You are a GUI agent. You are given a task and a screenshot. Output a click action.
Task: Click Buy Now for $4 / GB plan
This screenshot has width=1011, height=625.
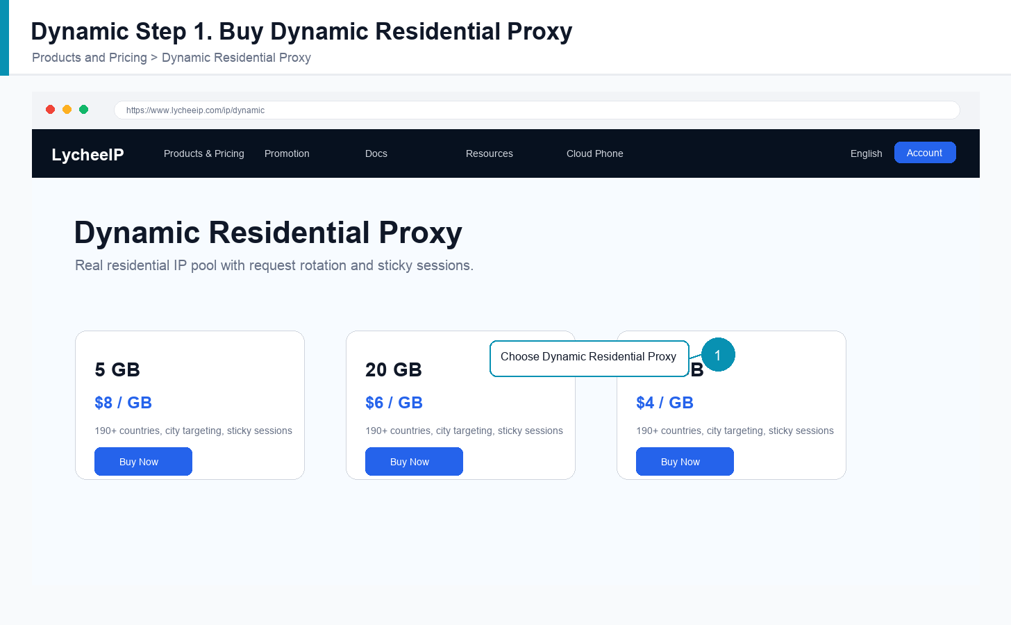coord(685,462)
